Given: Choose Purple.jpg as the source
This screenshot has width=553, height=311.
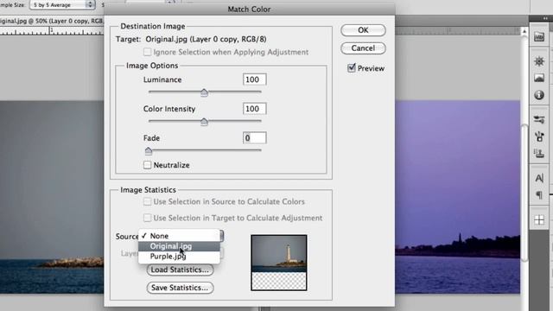Looking at the screenshot, I should 179,257.
